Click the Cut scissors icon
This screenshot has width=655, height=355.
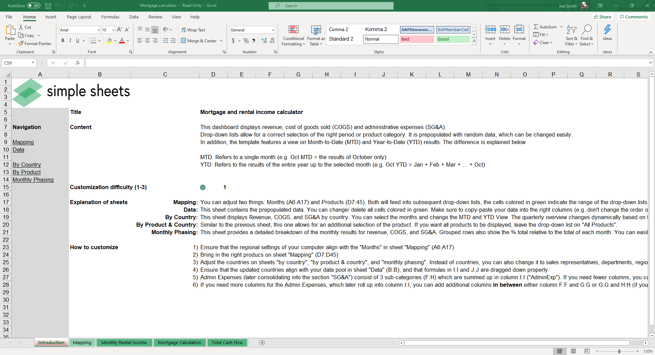[21, 27]
